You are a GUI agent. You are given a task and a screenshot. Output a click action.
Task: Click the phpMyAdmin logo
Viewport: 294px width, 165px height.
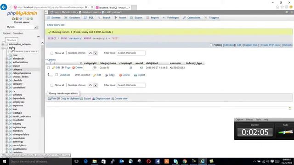click(22, 13)
